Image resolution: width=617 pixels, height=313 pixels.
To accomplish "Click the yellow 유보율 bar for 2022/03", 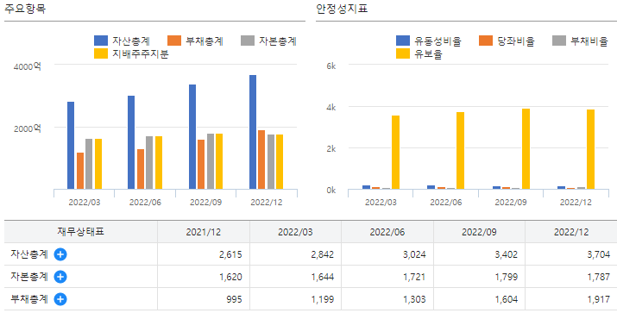I will click(396, 153).
